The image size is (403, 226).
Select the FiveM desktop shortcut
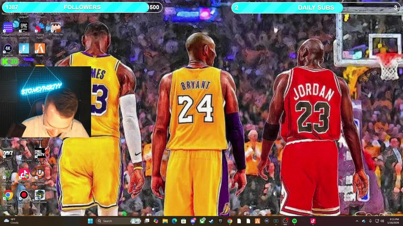point(40,51)
